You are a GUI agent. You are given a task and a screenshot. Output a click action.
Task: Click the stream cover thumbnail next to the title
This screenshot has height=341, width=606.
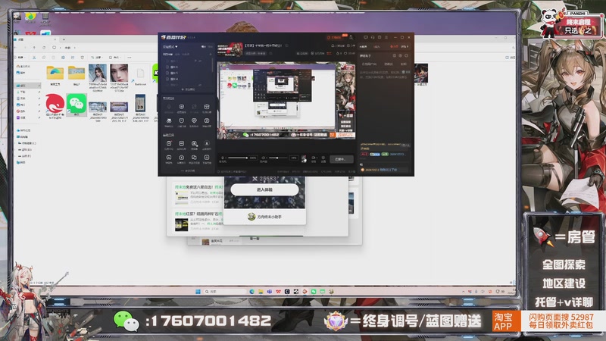tap(230, 49)
